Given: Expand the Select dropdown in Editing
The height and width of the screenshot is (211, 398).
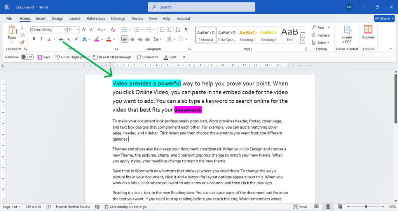Looking at the screenshot, I should pyautogui.click(x=321, y=43).
